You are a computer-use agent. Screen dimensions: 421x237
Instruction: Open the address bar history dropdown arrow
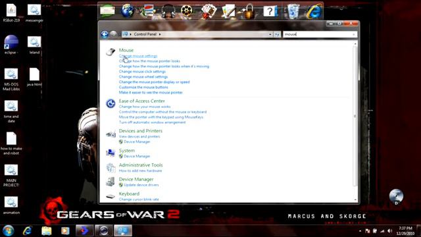click(270, 34)
